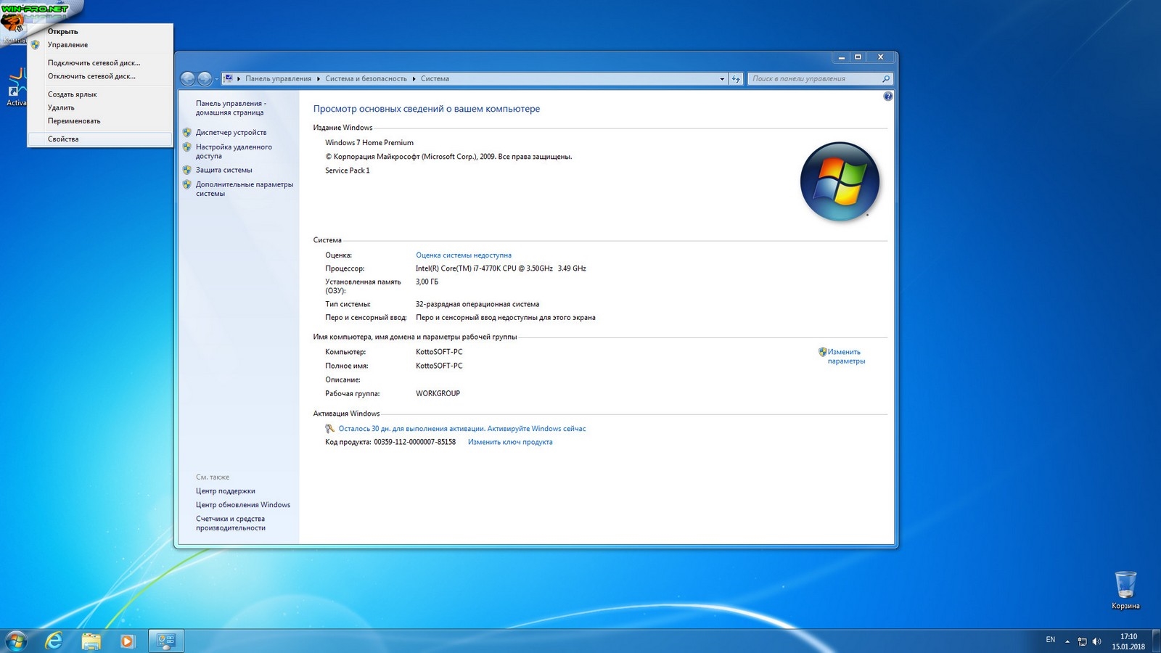Open Диспетчер устройств in the left pane
The image size is (1161, 653).
point(231,133)
